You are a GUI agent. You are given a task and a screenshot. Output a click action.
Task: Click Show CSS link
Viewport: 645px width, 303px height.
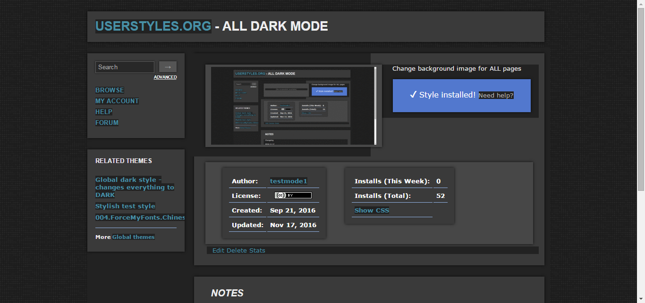tap(372, 210)
